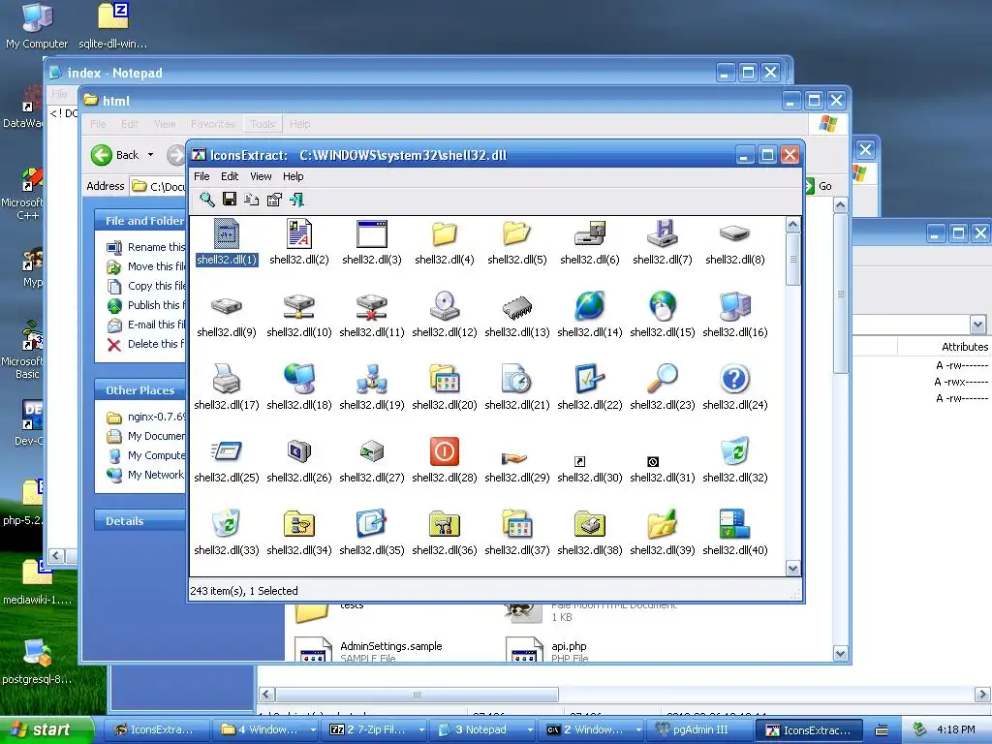Image resolution: width=992 pixels, height=744 pixels.
Task: Open the postgresql desktop icon
Action: click(x=37, y=662)
